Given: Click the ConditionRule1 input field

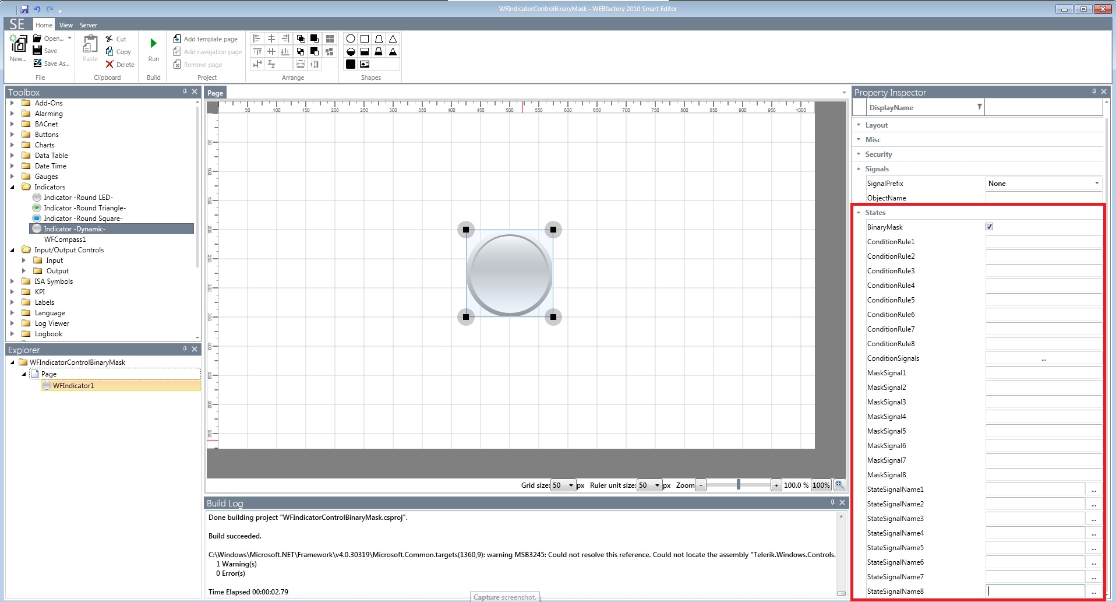Looking at the screenshot, I should (x=1043, y=242).
